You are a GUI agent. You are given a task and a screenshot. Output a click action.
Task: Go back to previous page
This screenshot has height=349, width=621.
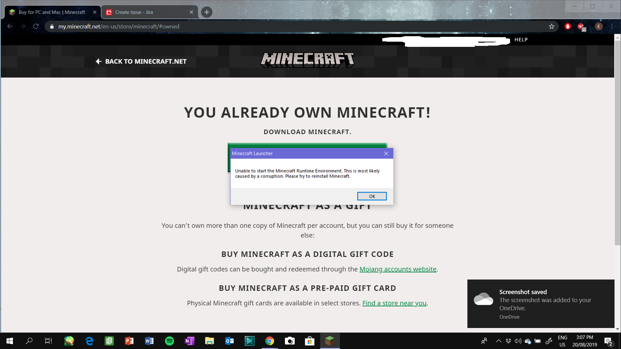[10, 26]
